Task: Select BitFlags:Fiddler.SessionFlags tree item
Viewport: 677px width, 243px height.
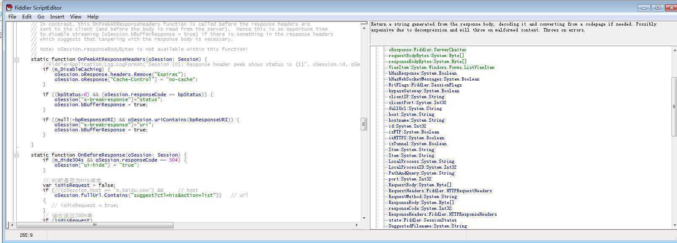Action: 425,85
